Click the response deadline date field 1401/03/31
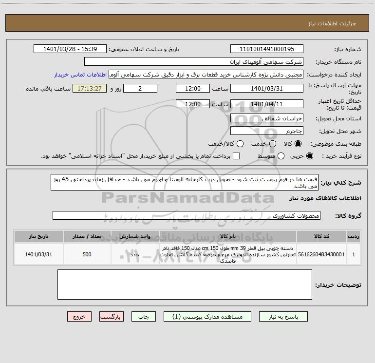 [x=267, y=88]
